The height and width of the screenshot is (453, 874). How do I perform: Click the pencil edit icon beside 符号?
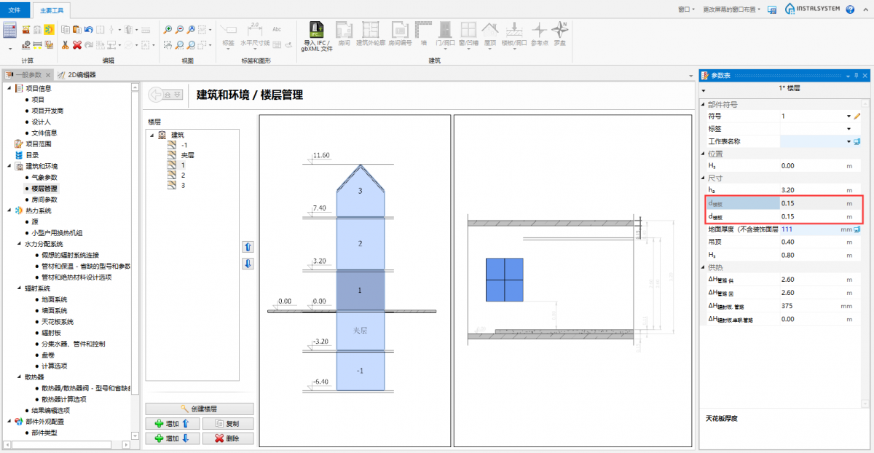coord(857,116)
